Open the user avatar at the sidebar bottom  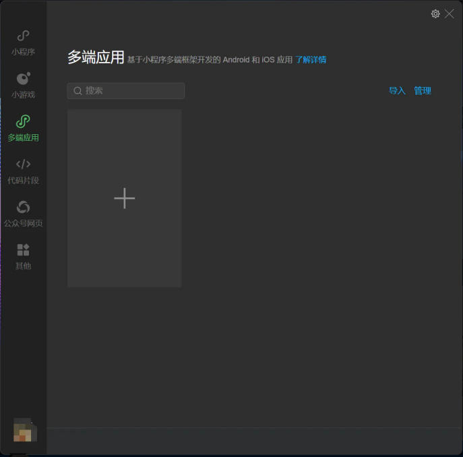[x=25, y=430]
